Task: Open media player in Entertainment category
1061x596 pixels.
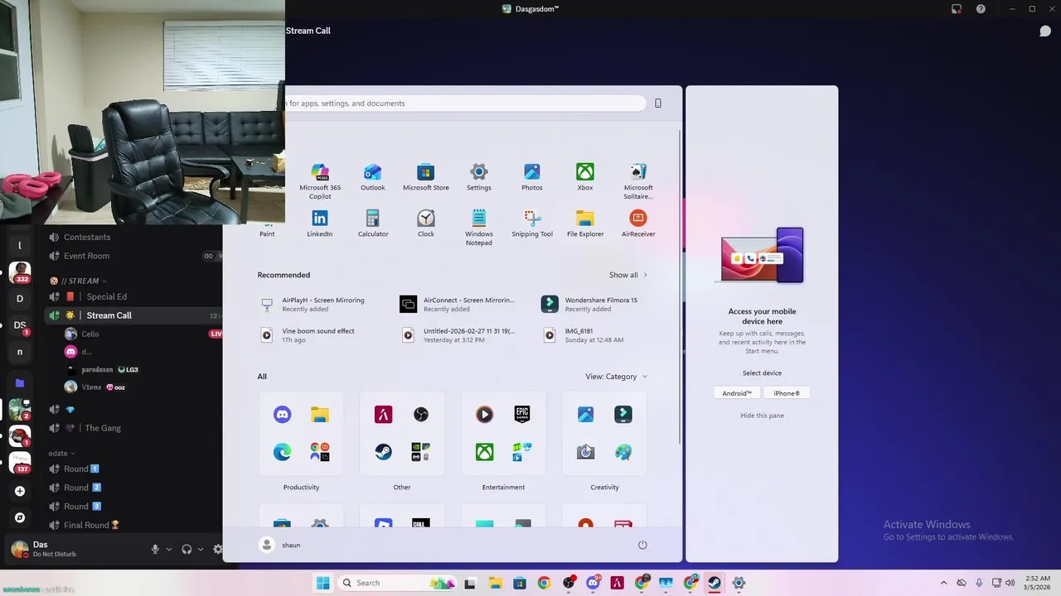Action: pyautogui.click(x=485, y=415)
